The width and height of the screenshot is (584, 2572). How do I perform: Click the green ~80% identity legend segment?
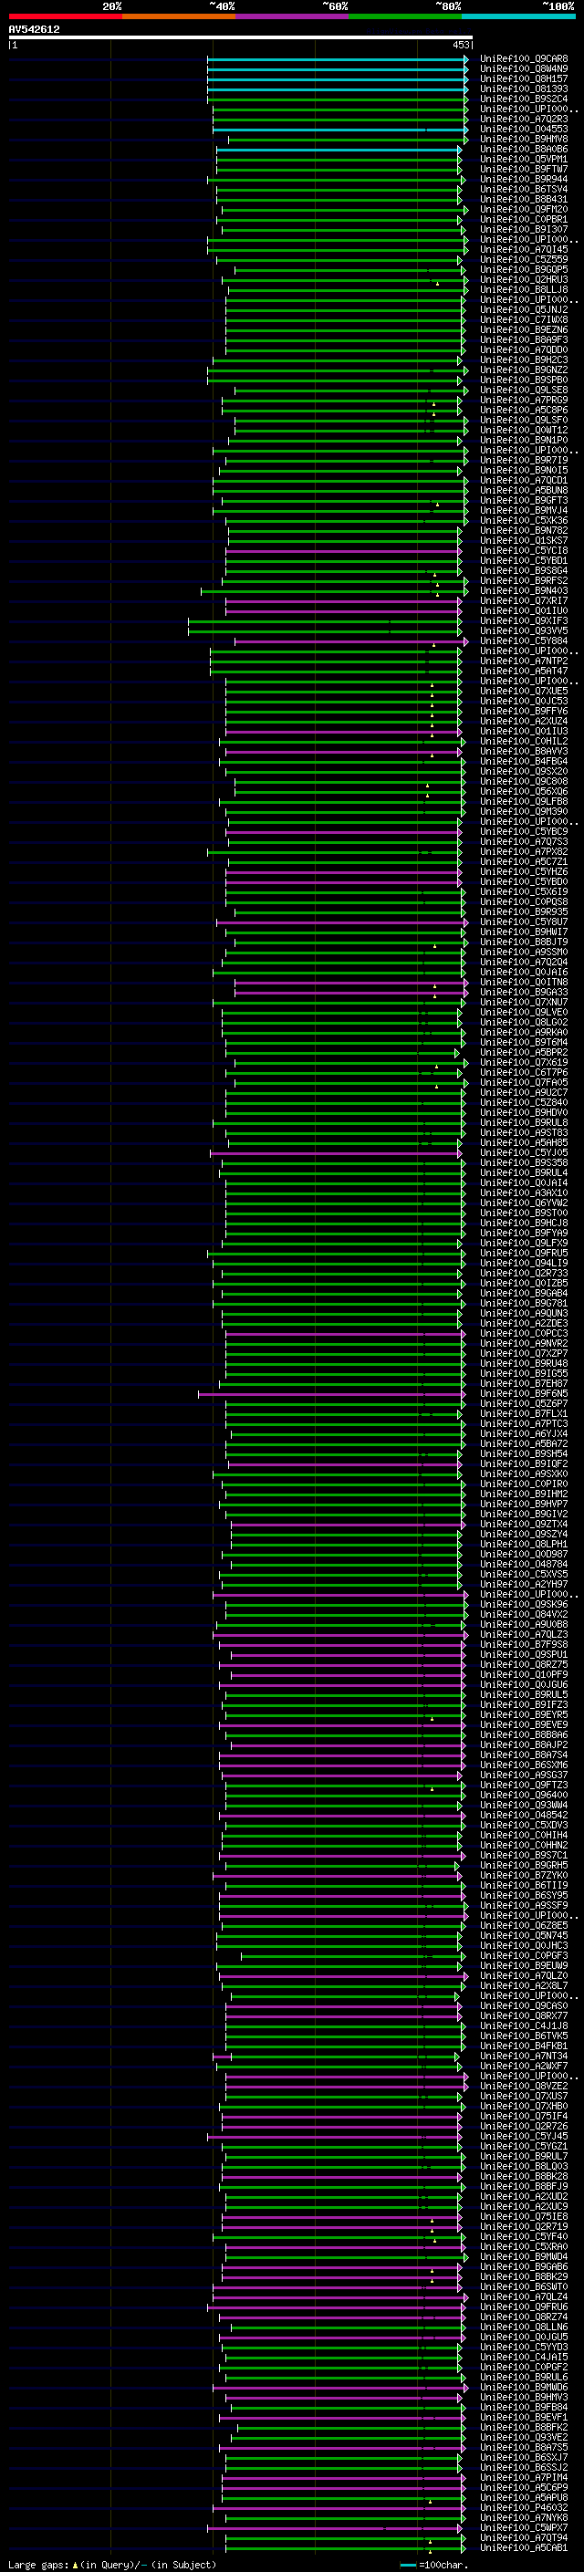pyautogui.click(x=405, y=16)
